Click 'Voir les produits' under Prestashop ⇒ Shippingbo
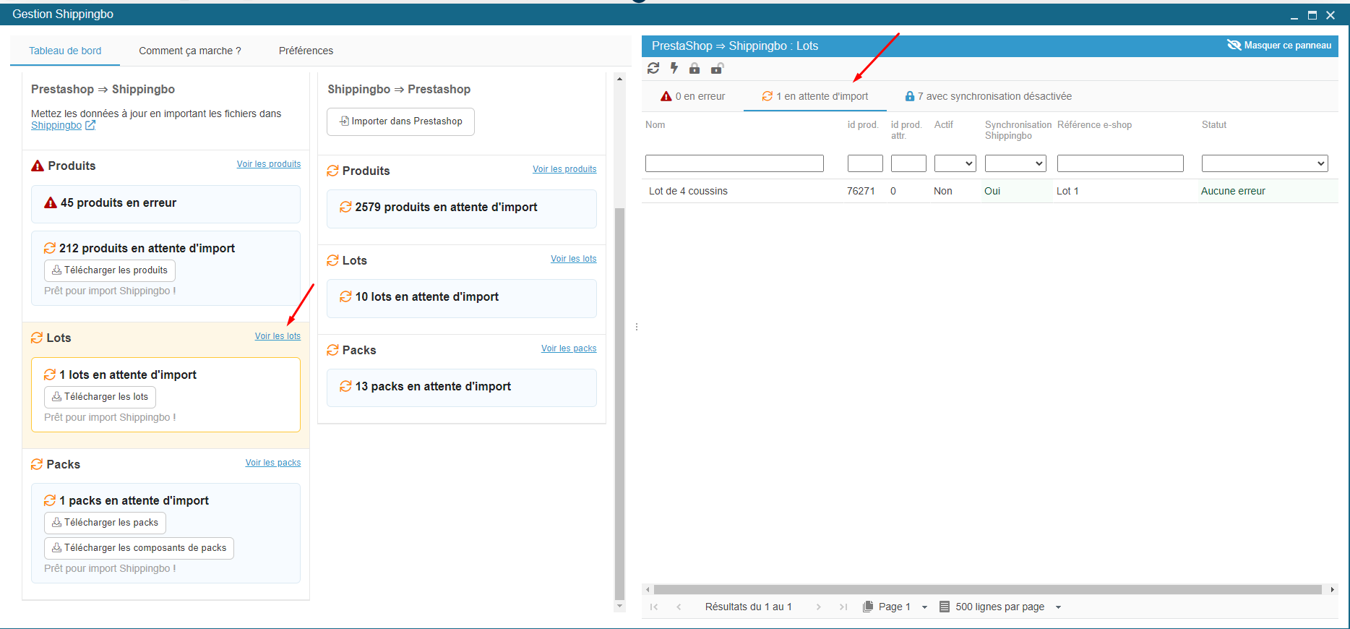This screenshot has width=1350, height=629. (269, 164)
